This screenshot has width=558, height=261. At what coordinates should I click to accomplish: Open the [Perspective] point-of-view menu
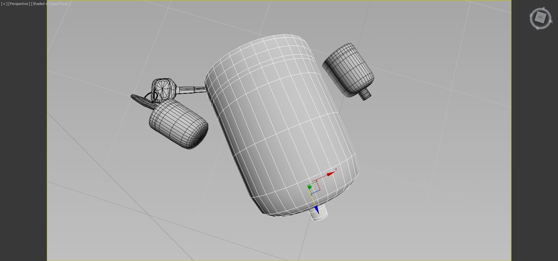point(19,4)
